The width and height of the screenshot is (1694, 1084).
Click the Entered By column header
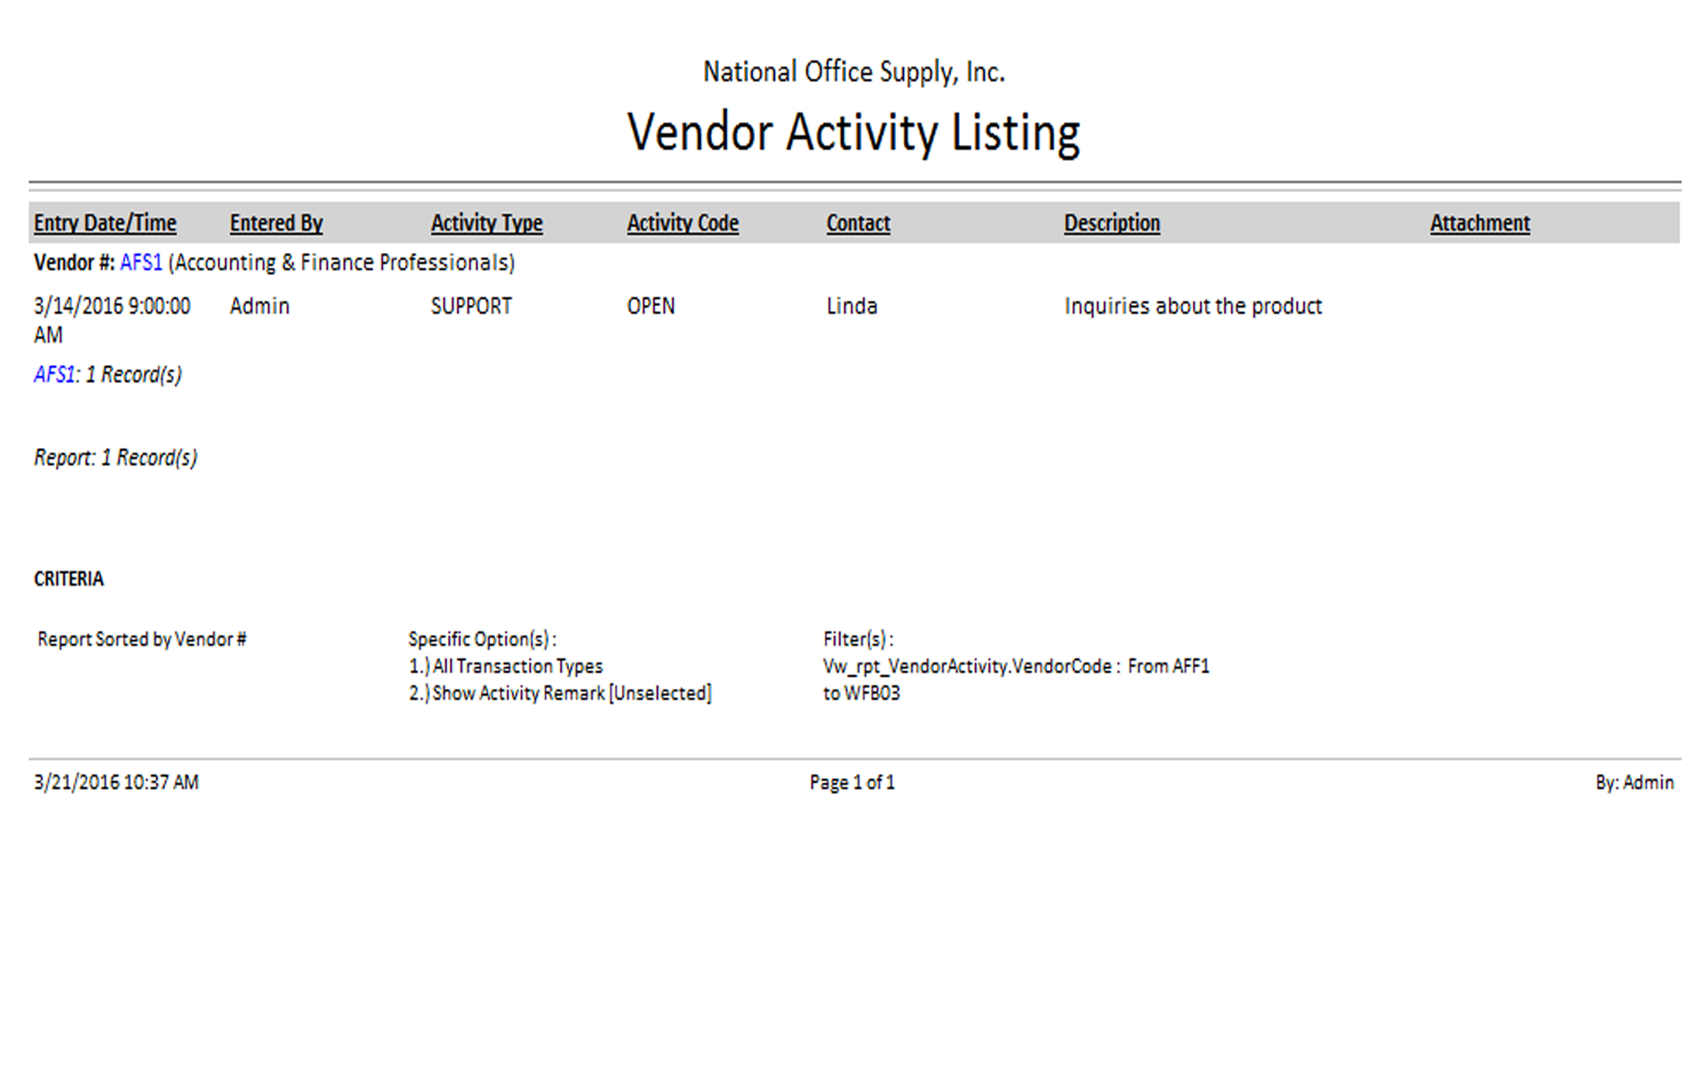tap(276, 223)
